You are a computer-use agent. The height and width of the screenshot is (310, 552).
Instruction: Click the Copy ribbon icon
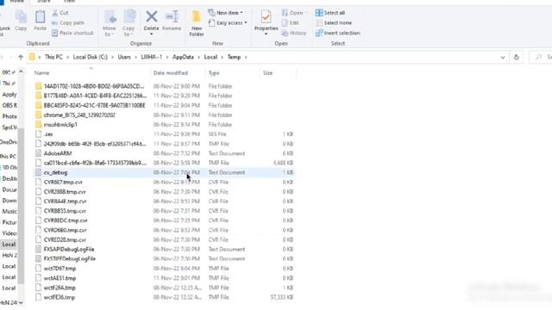click(21, 20)
